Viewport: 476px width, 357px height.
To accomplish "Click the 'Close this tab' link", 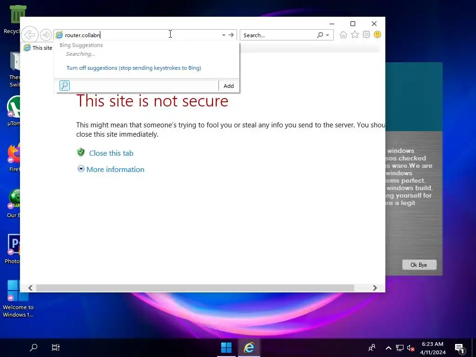I will pyautogui.click(x=111, y=153).
